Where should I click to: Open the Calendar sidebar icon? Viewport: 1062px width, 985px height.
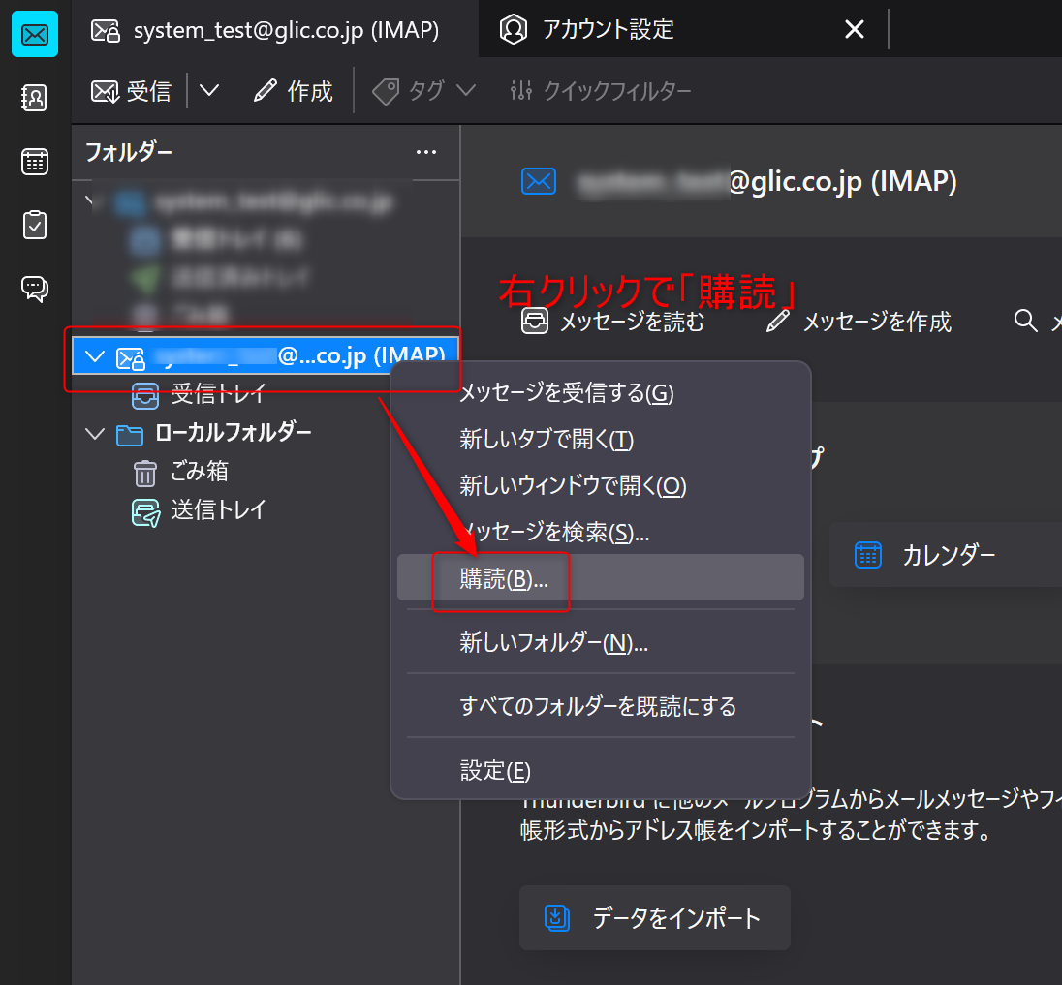[x=34, y=162]
